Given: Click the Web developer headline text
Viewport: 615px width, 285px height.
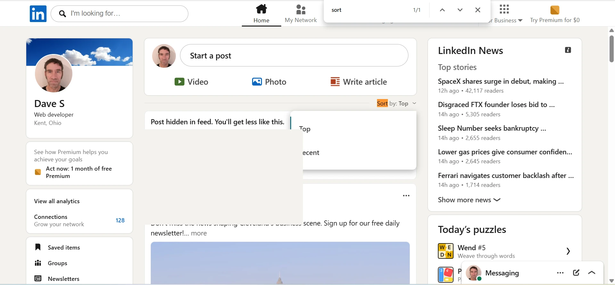Looking at the screenshot, I should click(54, 115).
